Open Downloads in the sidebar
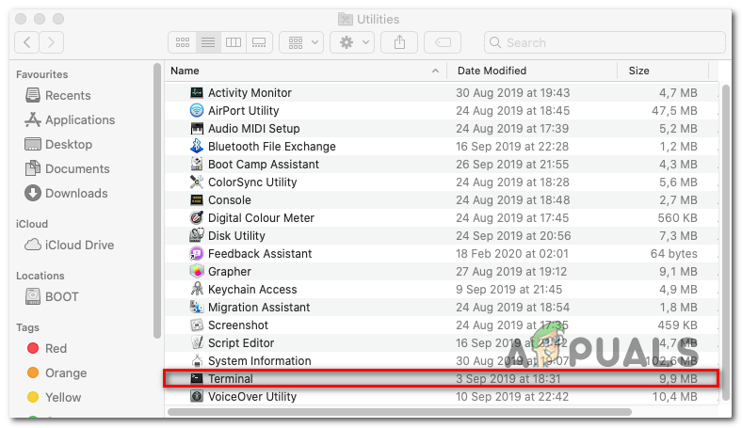This screenshot has width=742, height=428. (x=66, y=194)
